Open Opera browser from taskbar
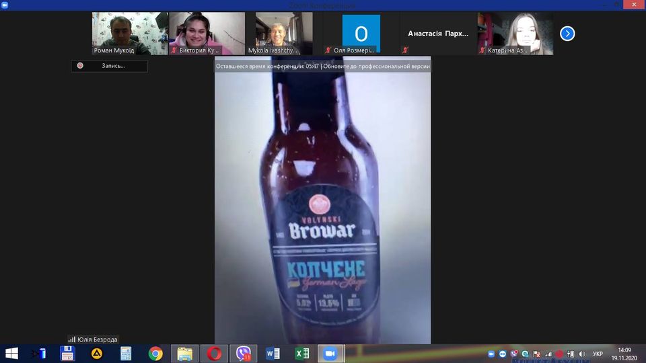Screen dimensions: 646x363 click(214, 354)
